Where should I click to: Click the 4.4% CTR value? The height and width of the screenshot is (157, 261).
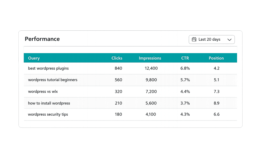point(185,91)
